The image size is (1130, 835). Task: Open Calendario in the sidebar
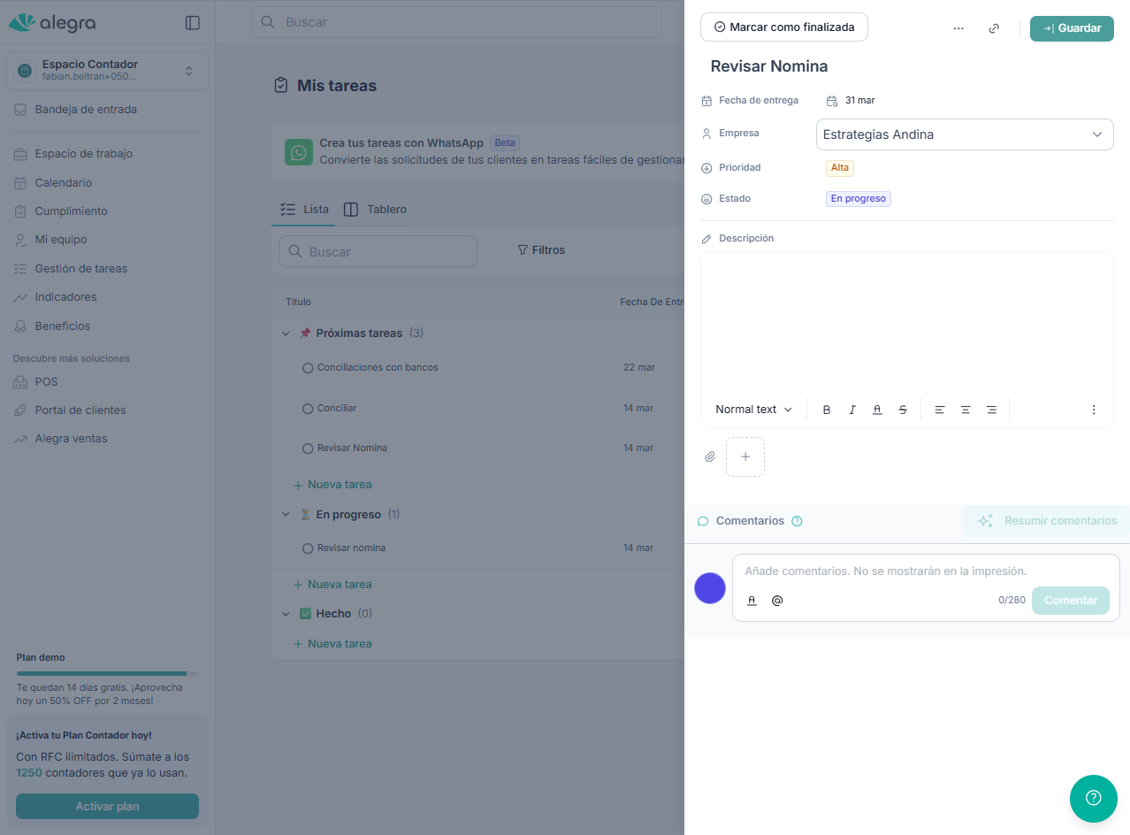(x=63, y=182)
